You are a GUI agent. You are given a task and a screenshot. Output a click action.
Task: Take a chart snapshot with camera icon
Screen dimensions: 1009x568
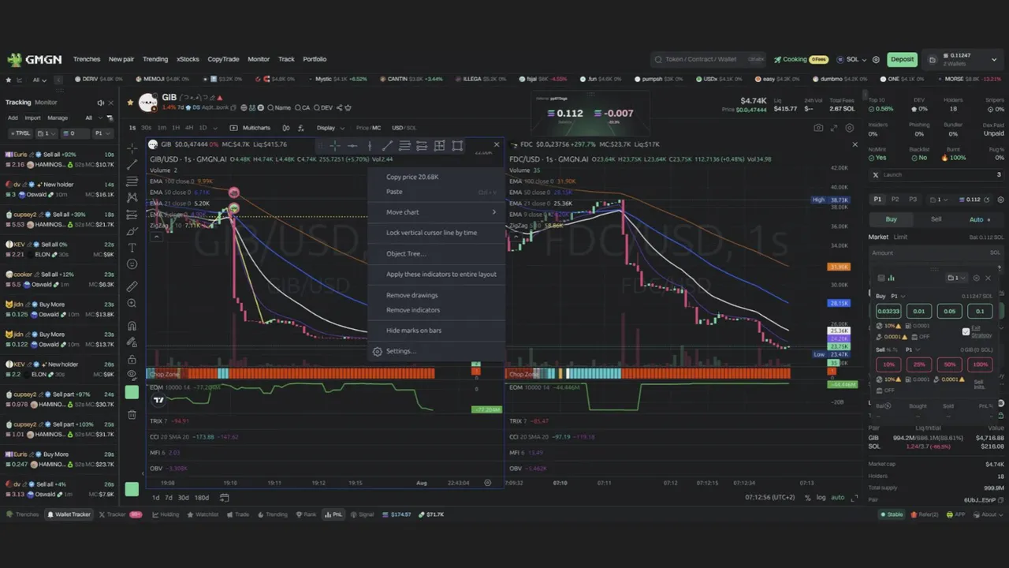tap(818, 128)
